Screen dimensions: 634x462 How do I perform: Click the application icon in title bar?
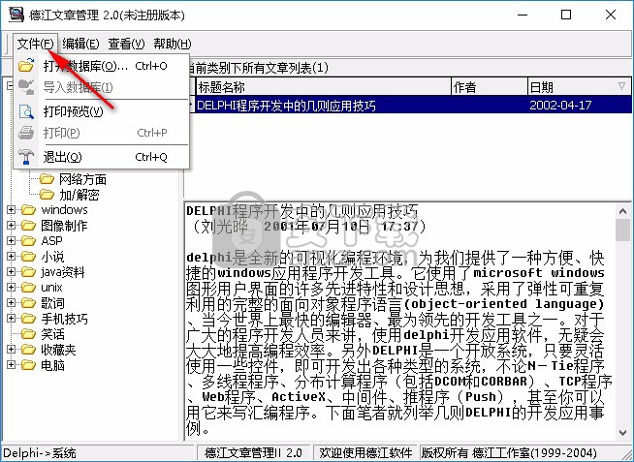click(x=16, y=15)
